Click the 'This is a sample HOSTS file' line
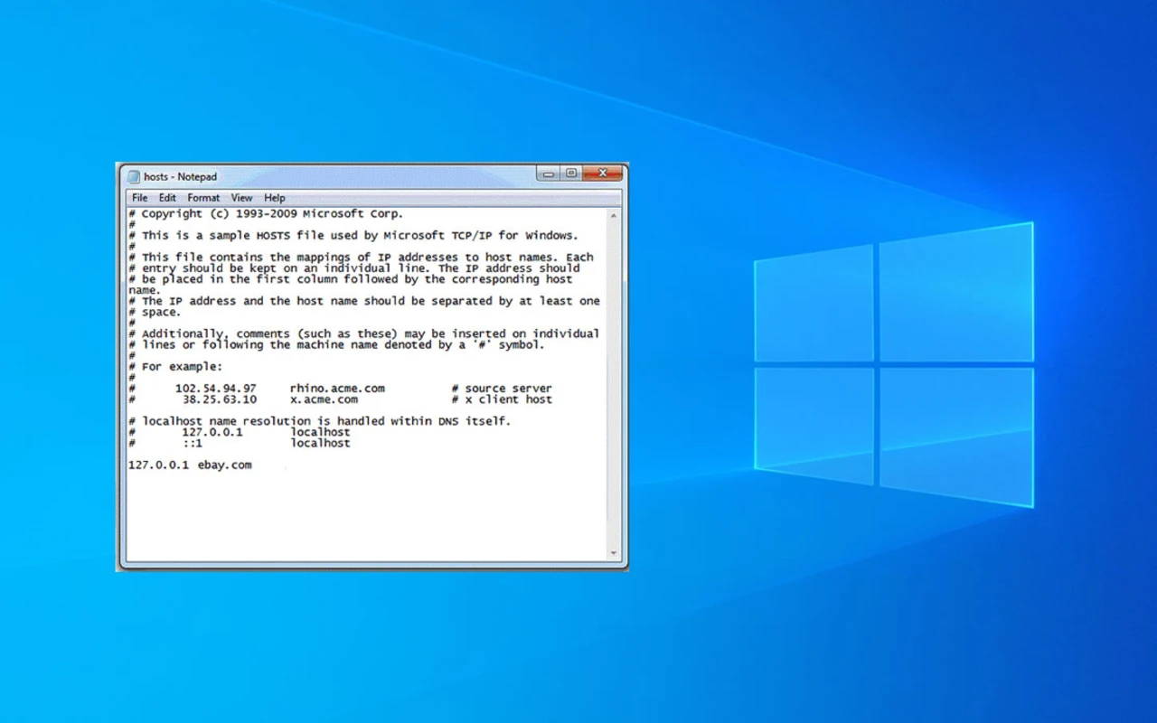1157x723 pixels. click(353, 236)
